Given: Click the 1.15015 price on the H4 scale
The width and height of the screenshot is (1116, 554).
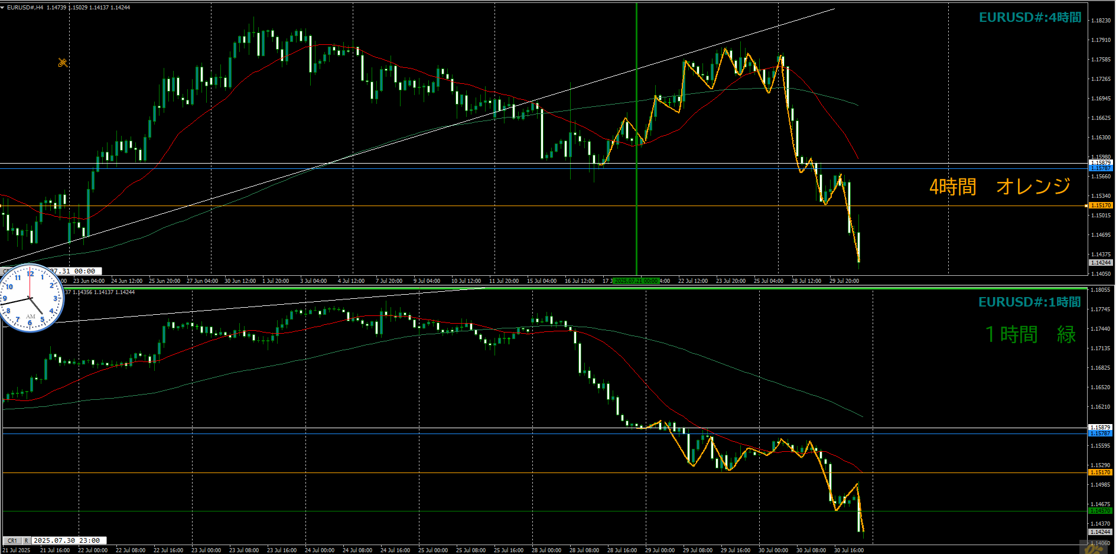Looking at the screenshot, I should click(x=1100, y=216).
